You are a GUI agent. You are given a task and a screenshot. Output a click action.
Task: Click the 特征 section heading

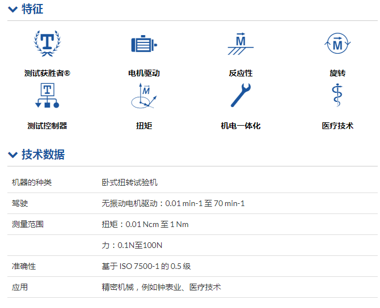coord(32,10)
